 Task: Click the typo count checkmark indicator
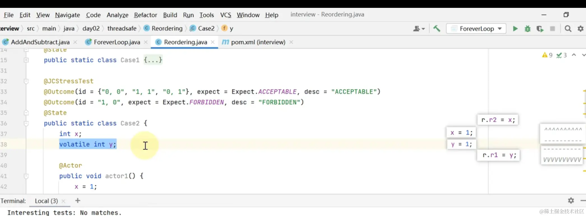pyautogui.click(x=561, y=55)
